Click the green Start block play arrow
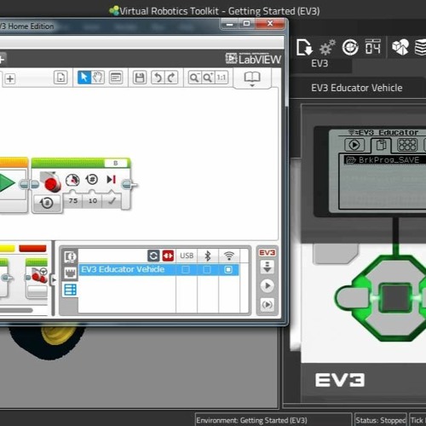 [x=7, y=183]
